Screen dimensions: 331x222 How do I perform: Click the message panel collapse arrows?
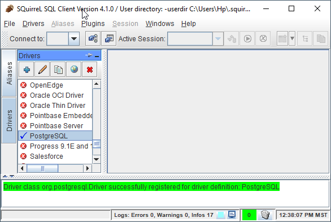[x=8, y=176]
